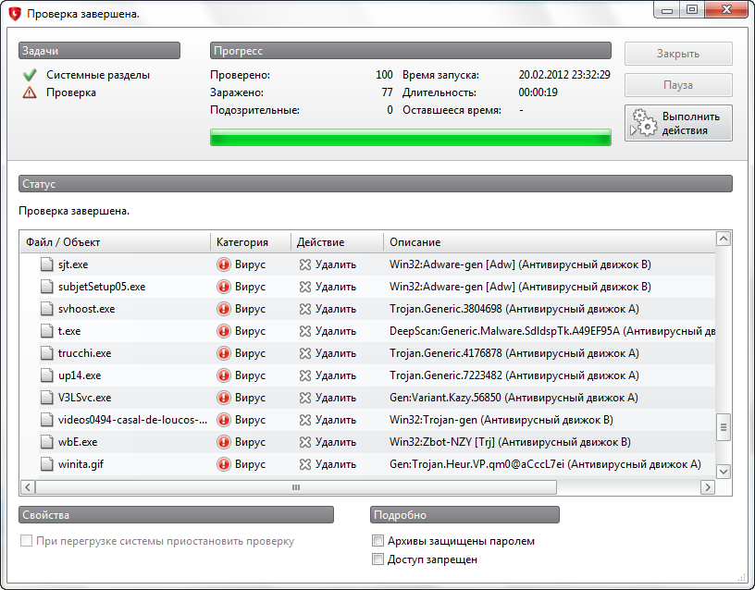Click the vertical scrollbar thumb in results list
Viewport: 755px width, 590px height.
tap(723, 427)
